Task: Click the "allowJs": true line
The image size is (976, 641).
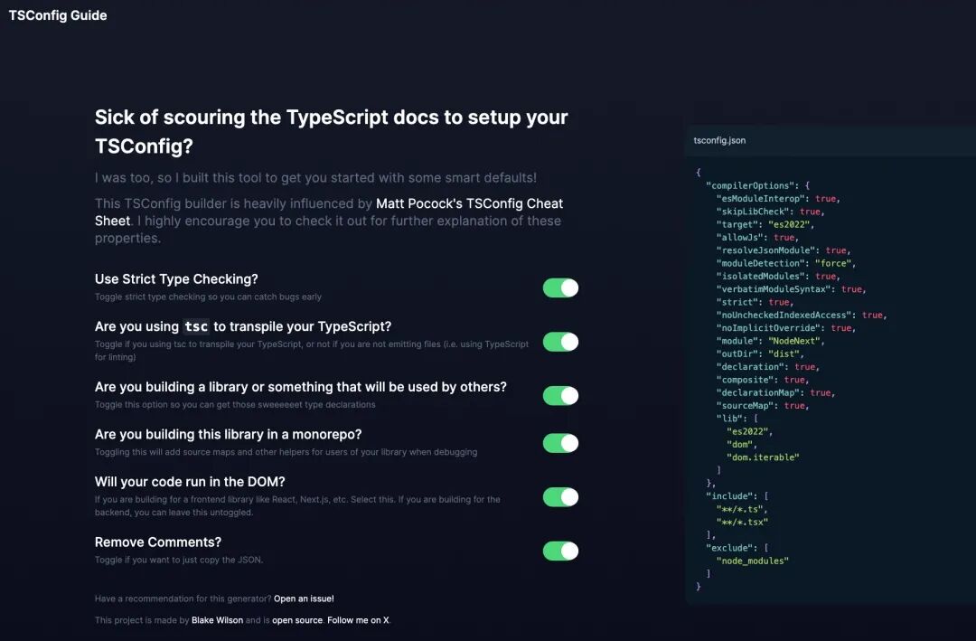Action: pos(757,238)
